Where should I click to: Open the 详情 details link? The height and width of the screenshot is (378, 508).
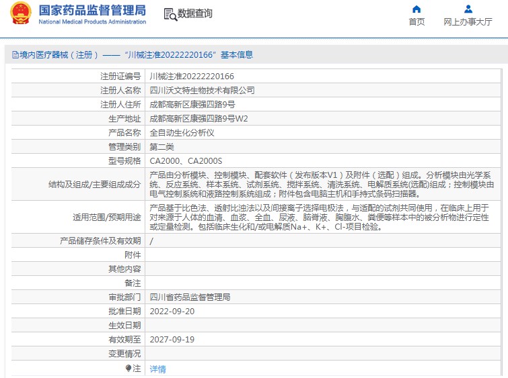click(157, 369)
